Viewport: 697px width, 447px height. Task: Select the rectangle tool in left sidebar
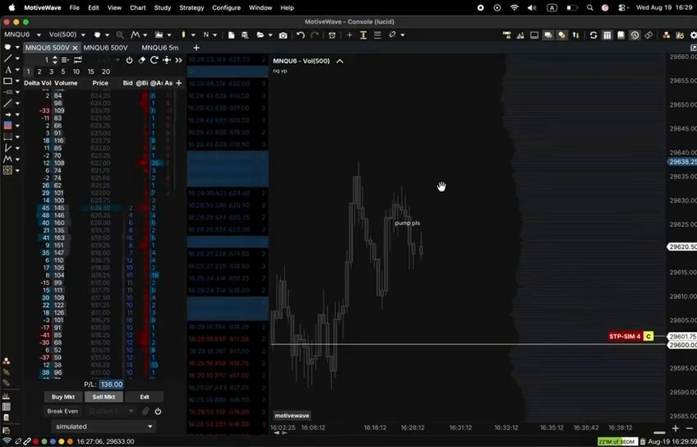pos(7,81)
